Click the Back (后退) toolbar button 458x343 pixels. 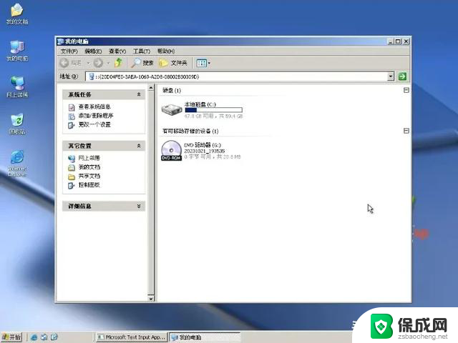[71, 63]
